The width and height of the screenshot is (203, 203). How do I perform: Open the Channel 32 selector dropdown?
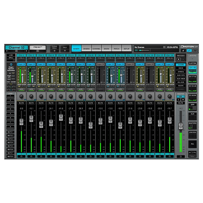17,51
